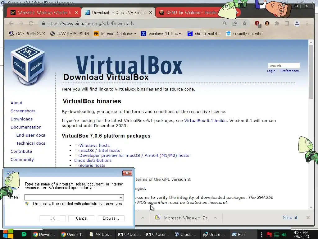
Task: Expand Microsoft Windows .7z download options chevron
Action: click(215, 218)
